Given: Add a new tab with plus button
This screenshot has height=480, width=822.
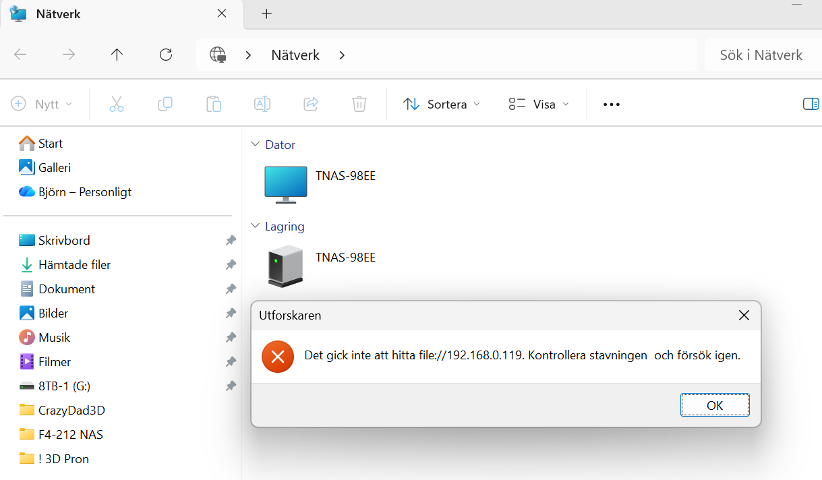Looking at the screenshot, I should [x=266, y=14].
